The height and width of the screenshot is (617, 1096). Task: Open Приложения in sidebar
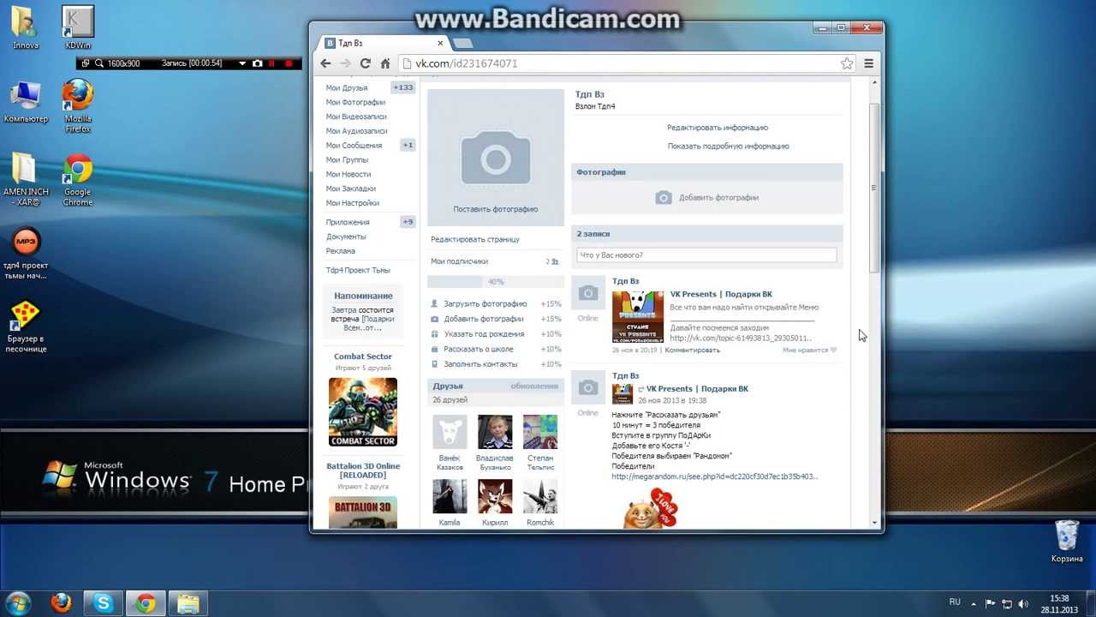[x=348, y=222]
